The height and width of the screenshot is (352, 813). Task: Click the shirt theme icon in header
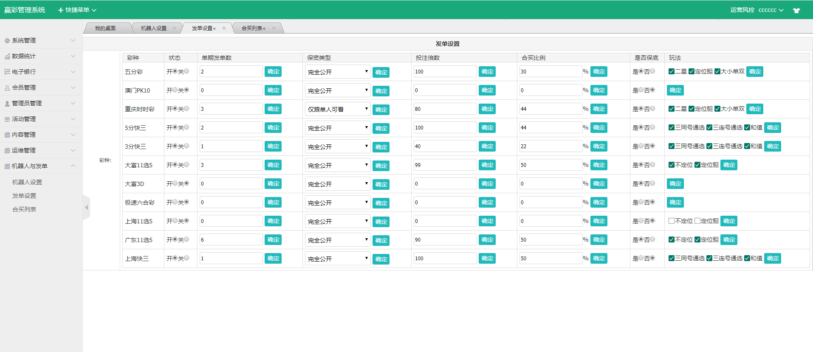coord(796,11)
